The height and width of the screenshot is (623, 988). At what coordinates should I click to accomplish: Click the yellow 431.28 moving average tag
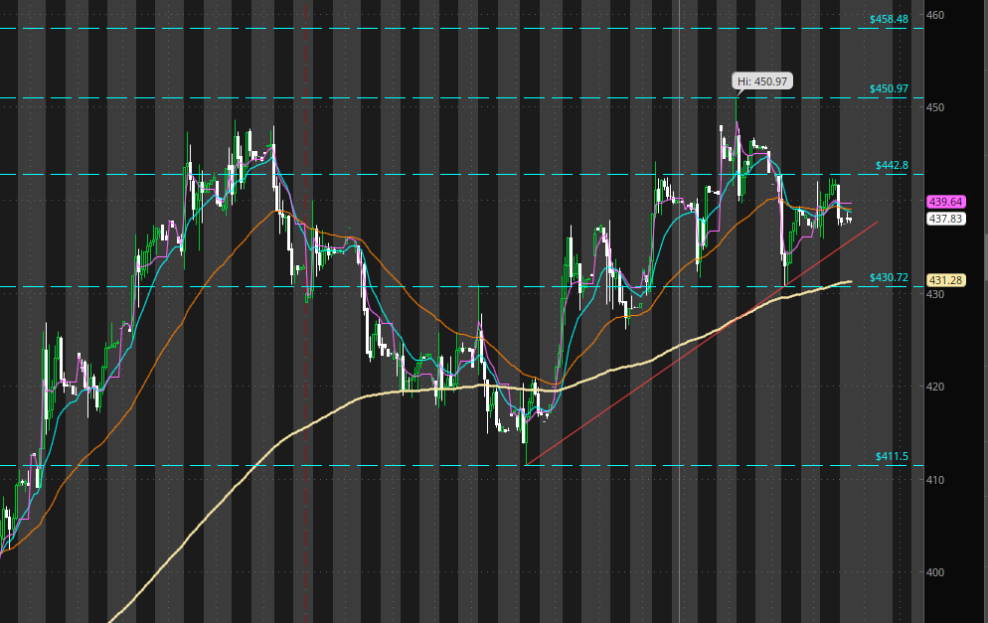coord(946,279)
